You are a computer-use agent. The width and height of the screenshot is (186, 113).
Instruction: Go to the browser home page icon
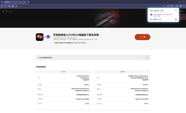click(13, 6)
